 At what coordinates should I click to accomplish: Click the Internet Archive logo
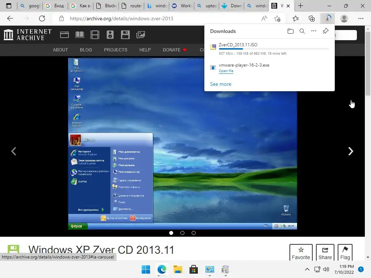28,35
